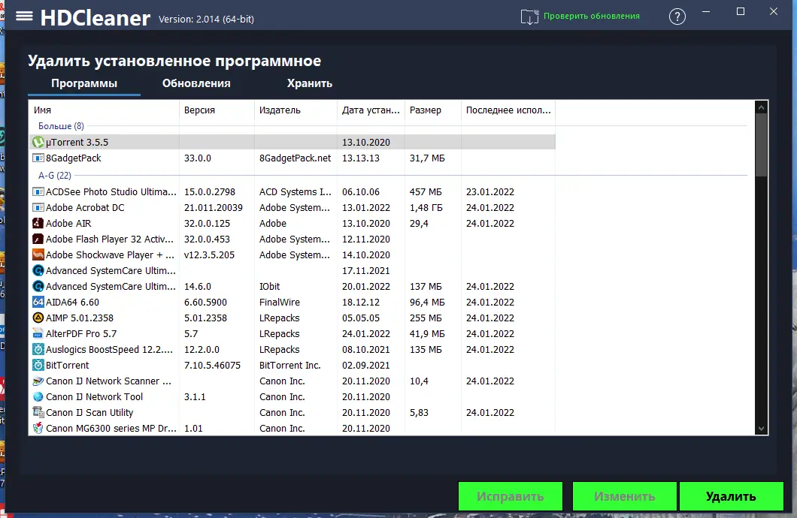Click the help question mark icon
797x518 pixels.
click(677, 17)
